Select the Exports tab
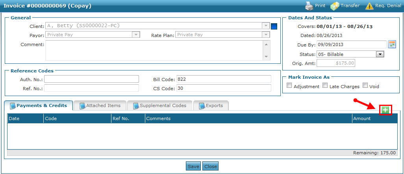Viewport: 404px width, 174px height. [x=211, y=106]
